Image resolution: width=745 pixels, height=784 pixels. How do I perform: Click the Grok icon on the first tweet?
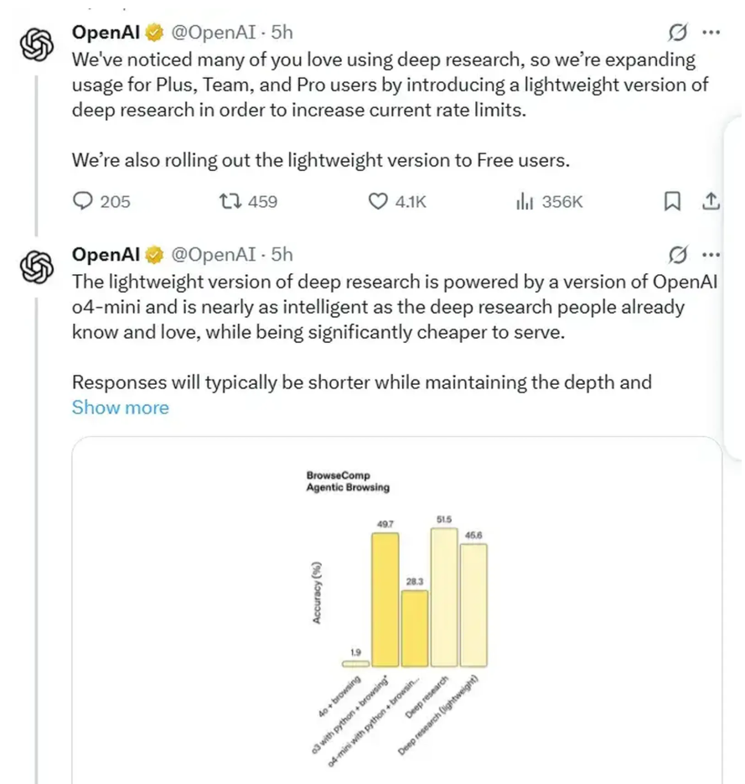tap(677, 33)
